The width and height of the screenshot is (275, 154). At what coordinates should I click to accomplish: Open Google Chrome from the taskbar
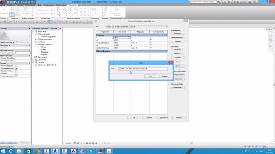coord(37,151)
